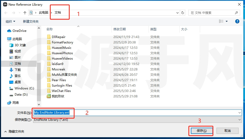
Task: Collapse folder pane with 隐藏文件夹
Action: coord(14,132)
